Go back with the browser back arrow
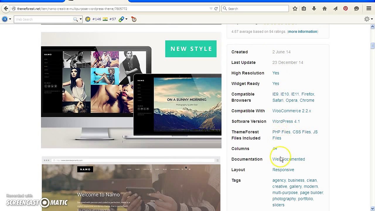 point(6,8)
